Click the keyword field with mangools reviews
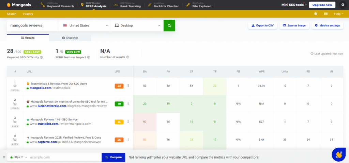 [32, 25]
